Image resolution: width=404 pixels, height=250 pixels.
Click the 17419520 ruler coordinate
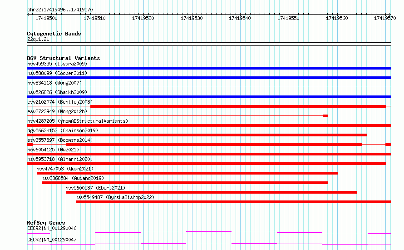pos(143,18)
